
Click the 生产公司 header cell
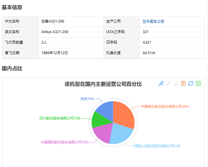click(x=121, y=21)
